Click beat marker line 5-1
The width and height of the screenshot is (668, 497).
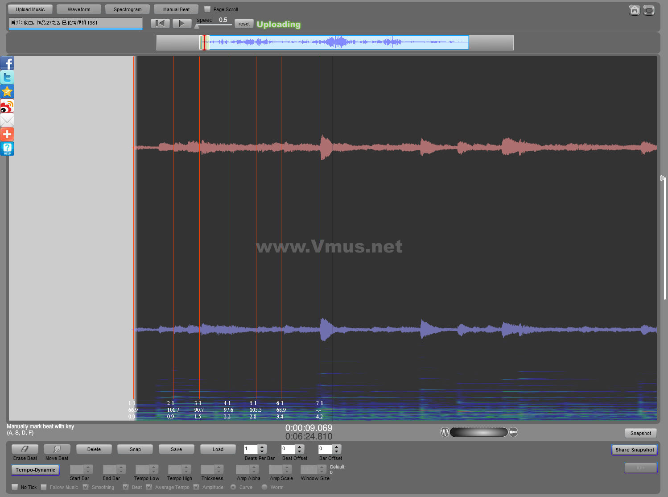[256, 228]
